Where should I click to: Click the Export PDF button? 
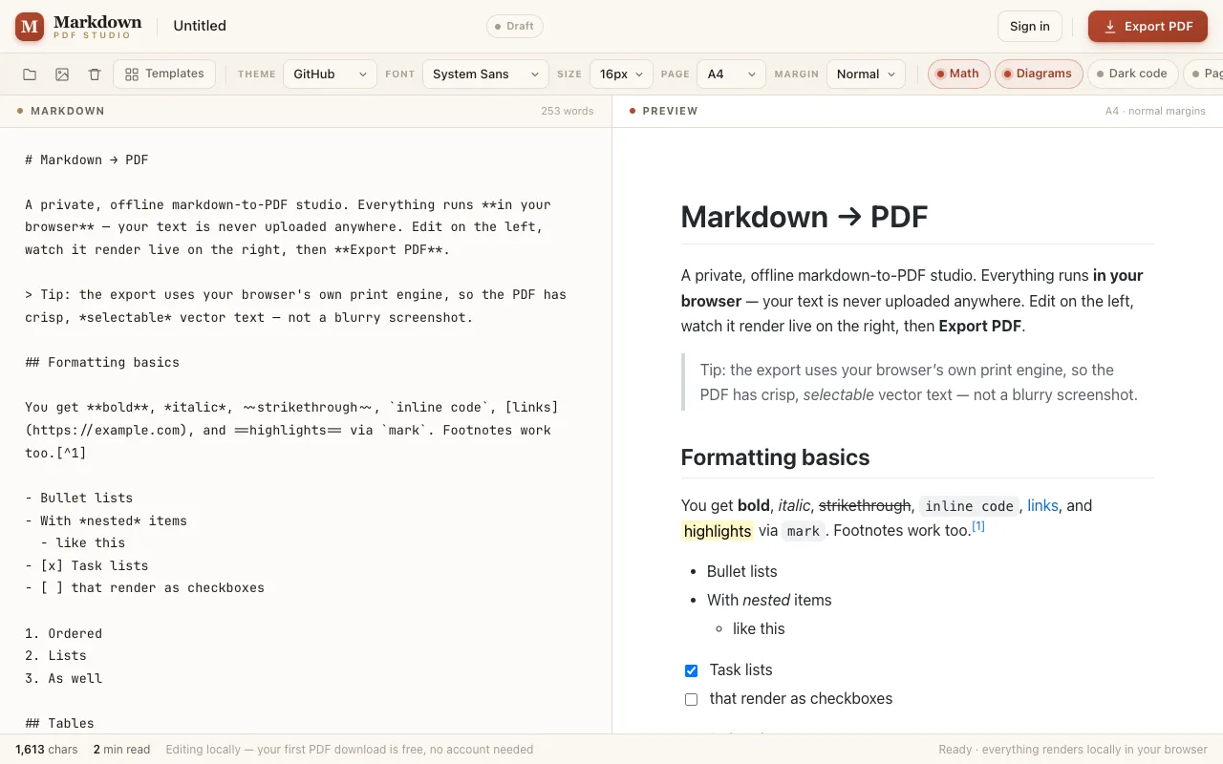1148,27
